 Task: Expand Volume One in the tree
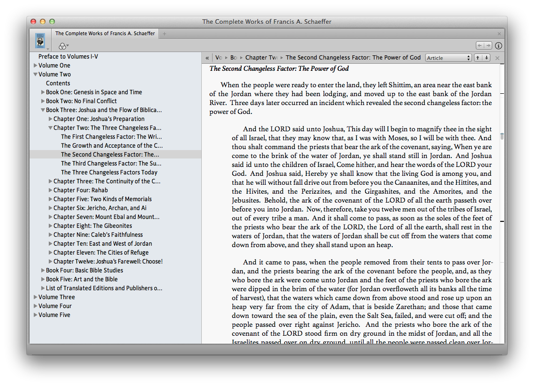35,65
